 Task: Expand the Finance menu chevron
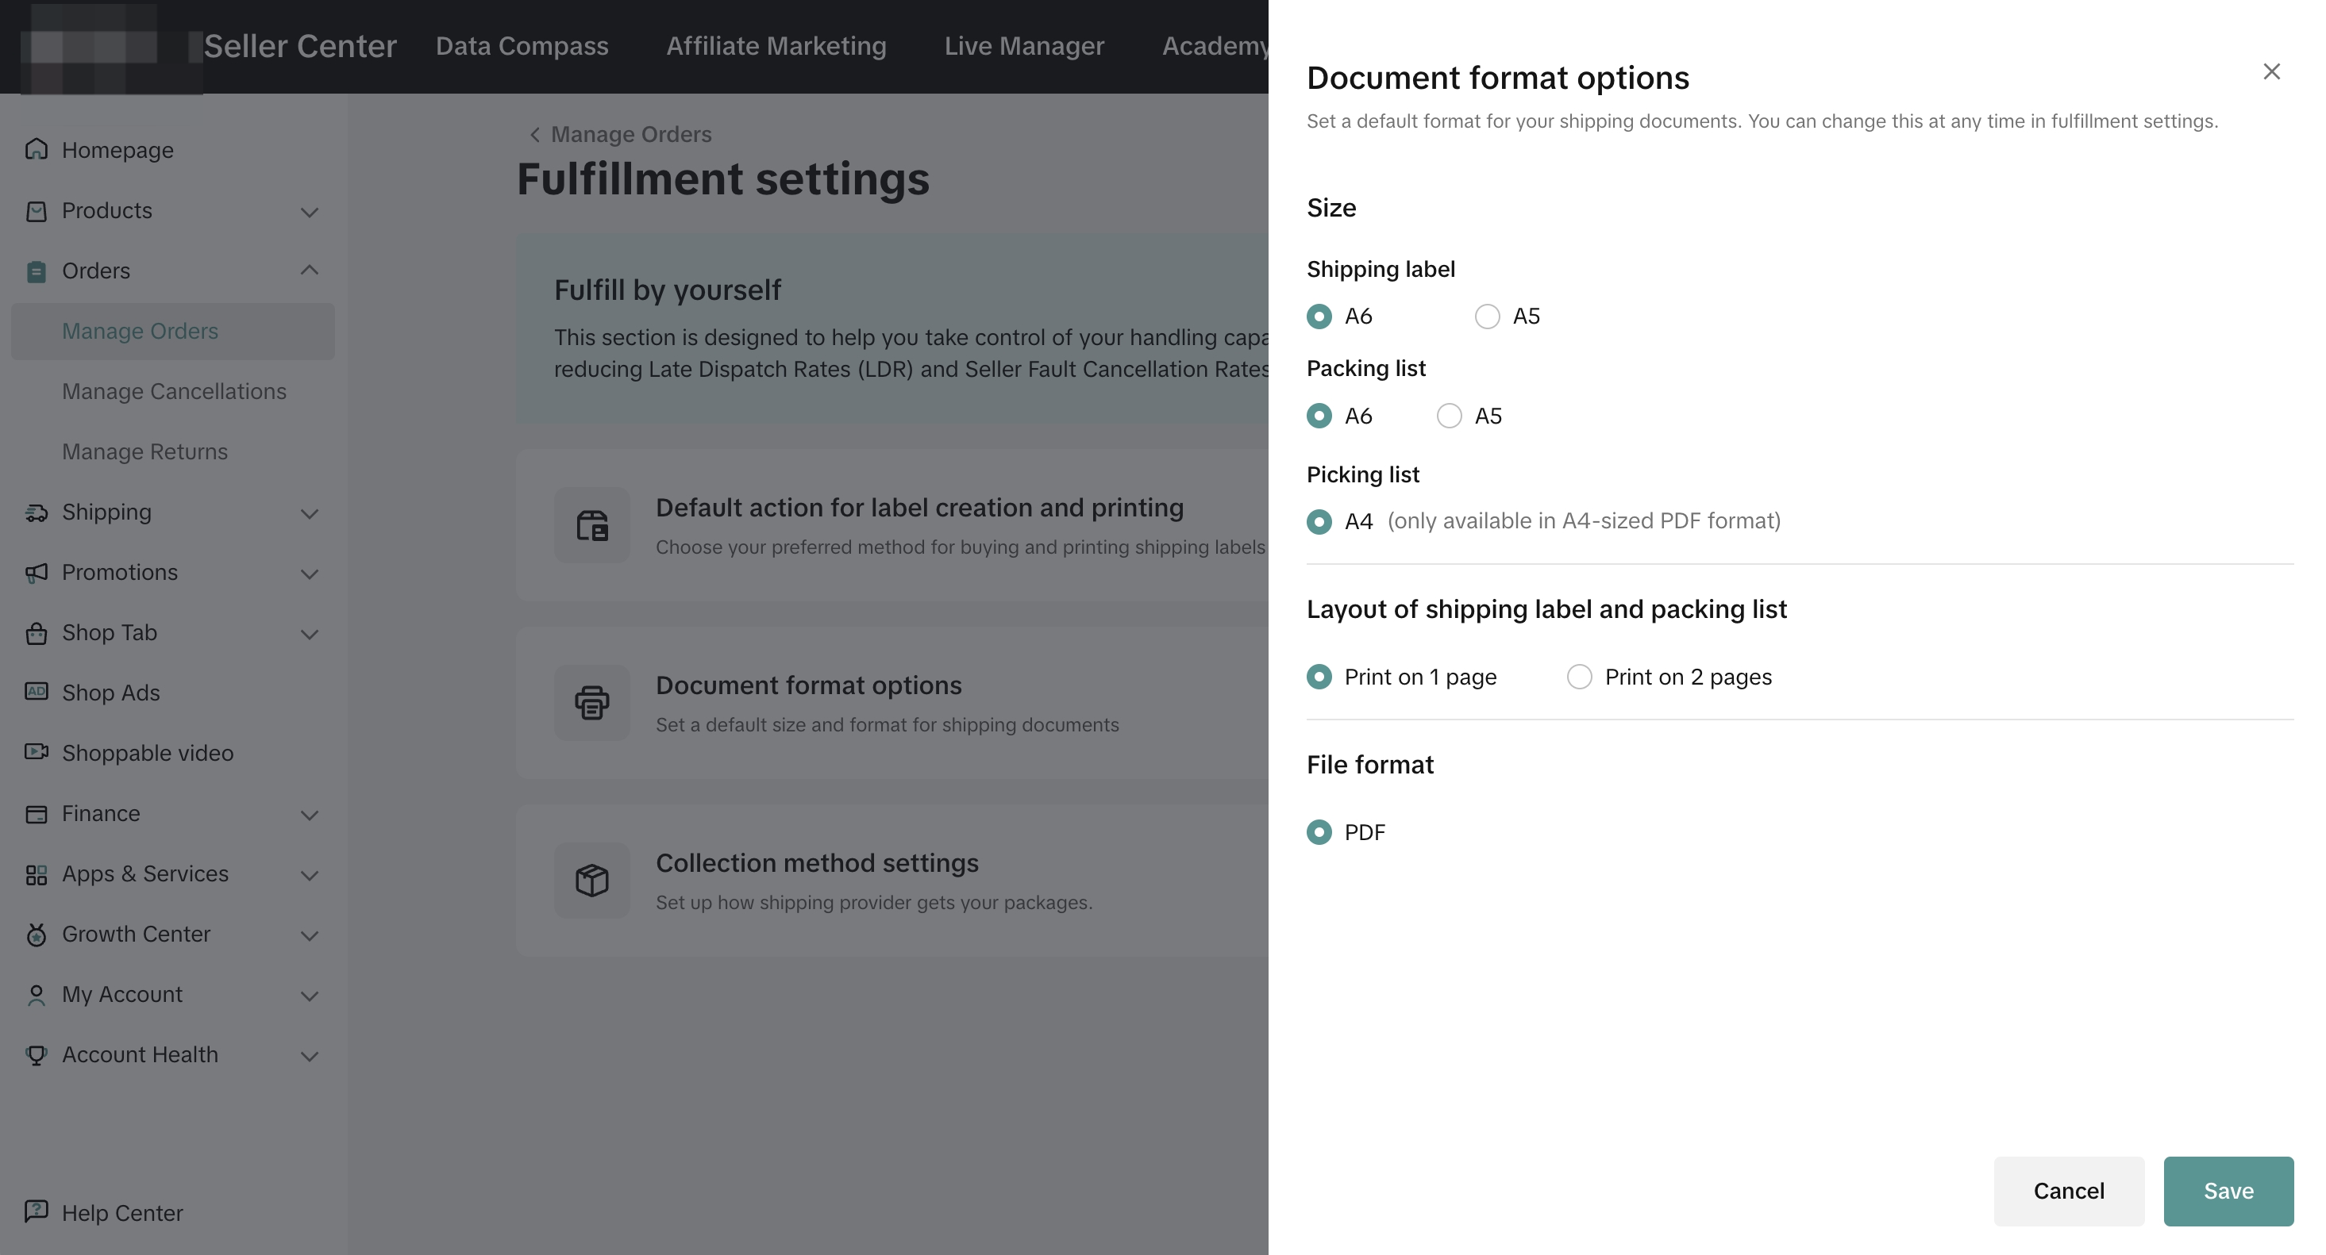310,815
